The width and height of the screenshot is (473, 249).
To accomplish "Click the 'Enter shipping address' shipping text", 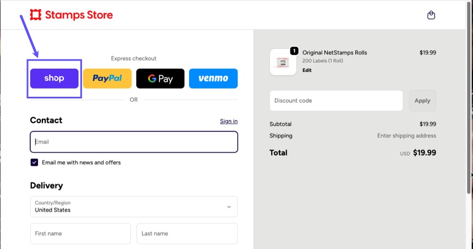I will (406, 136).
